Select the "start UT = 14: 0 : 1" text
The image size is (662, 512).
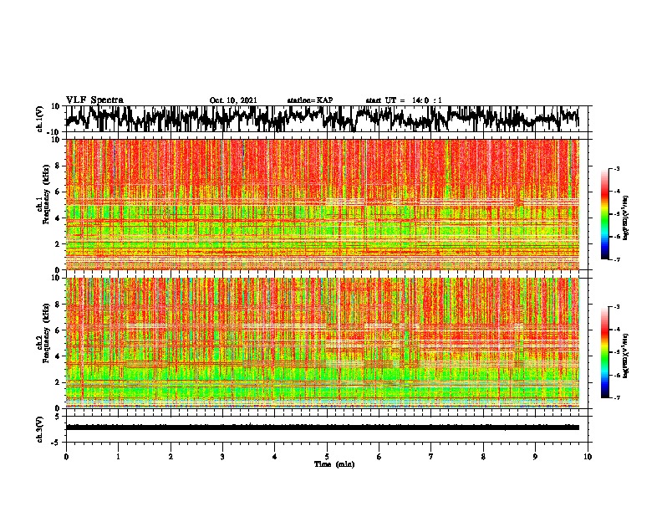pyautogui.click(x=404, y=100)
